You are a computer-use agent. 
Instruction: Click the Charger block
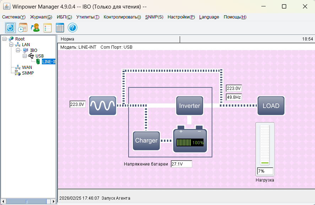[146, 141]
